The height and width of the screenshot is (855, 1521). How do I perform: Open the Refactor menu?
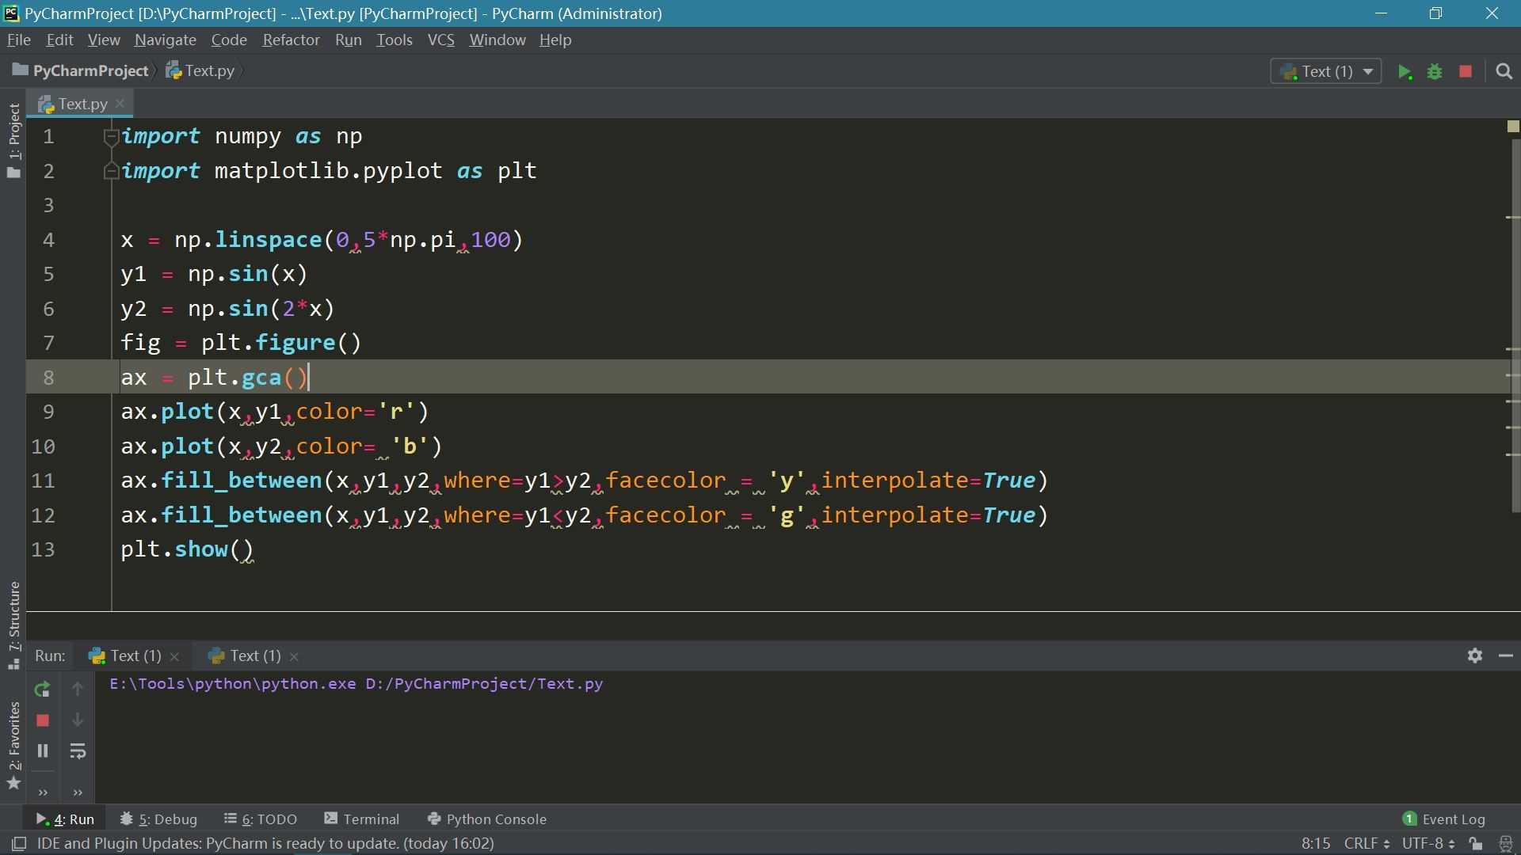click(291, 40)
